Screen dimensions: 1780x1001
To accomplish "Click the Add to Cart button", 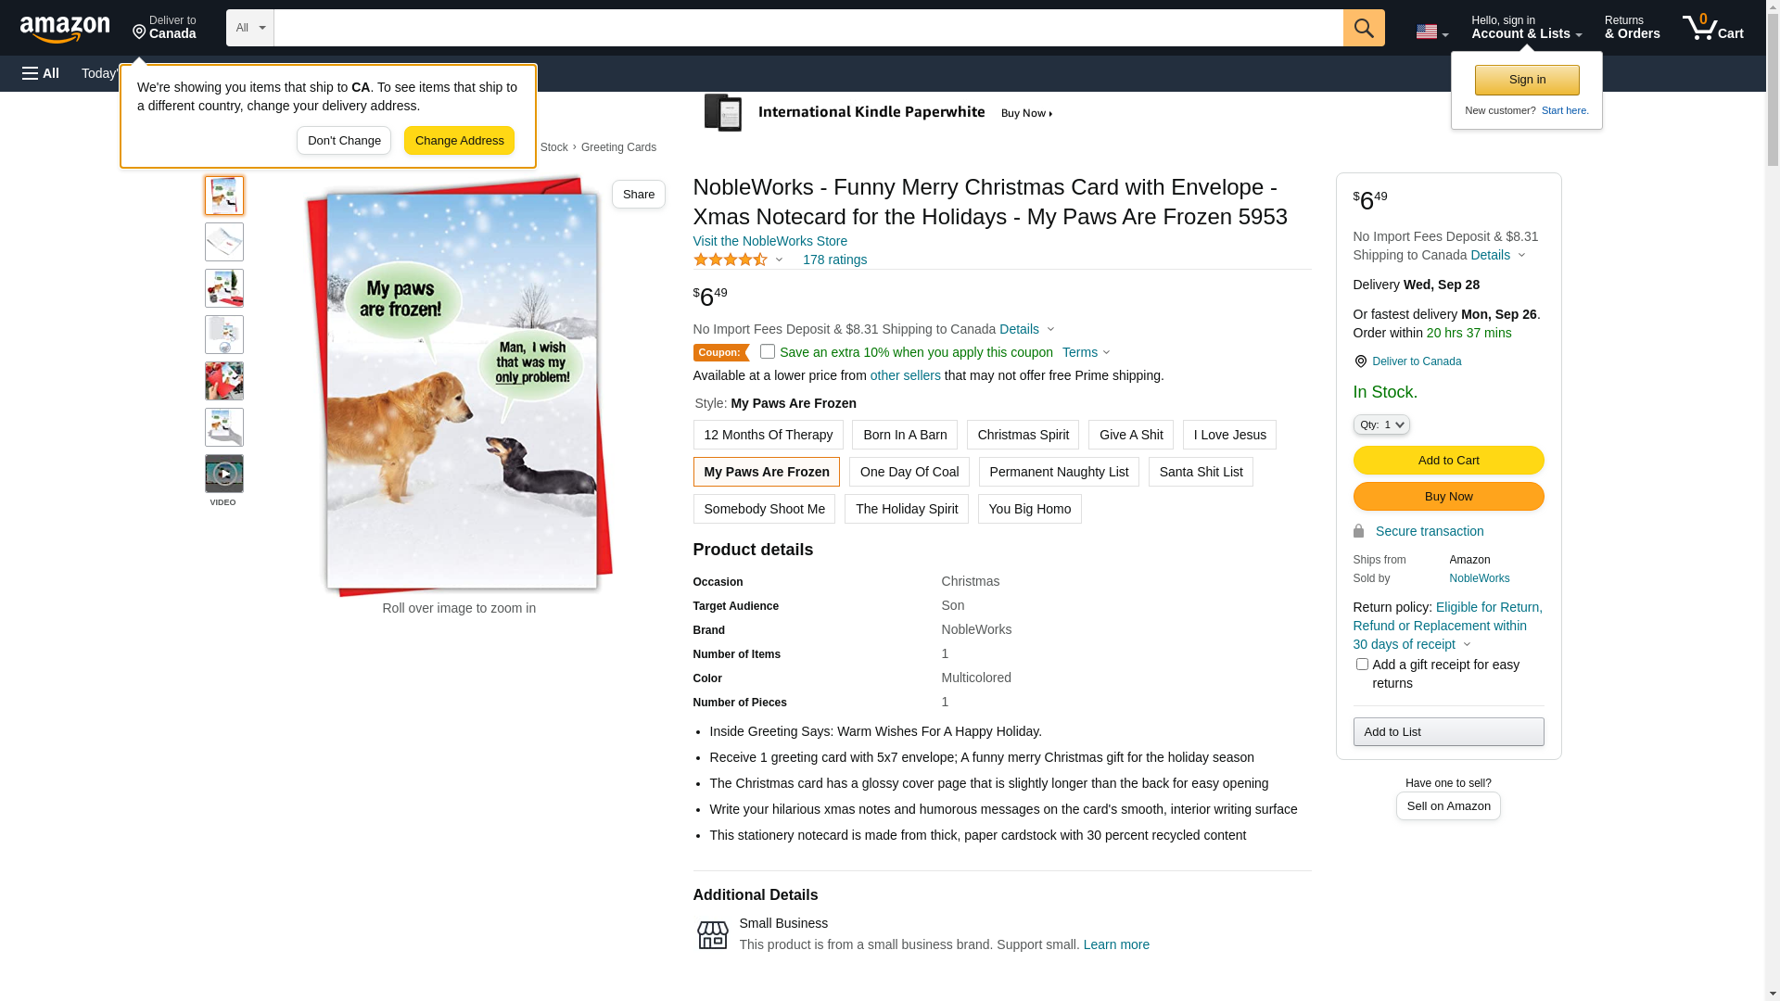I will [x=1448, y=461].
